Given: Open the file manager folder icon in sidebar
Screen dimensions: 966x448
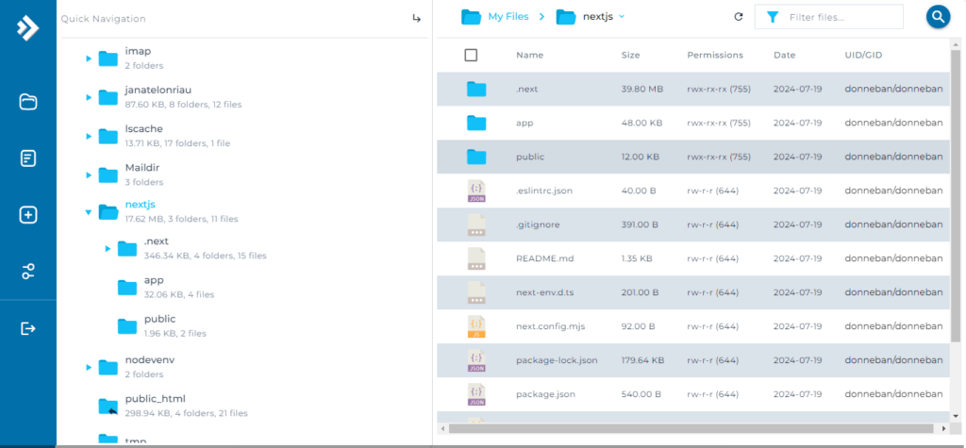Looking at the screenshot, I should pos(28,102).
